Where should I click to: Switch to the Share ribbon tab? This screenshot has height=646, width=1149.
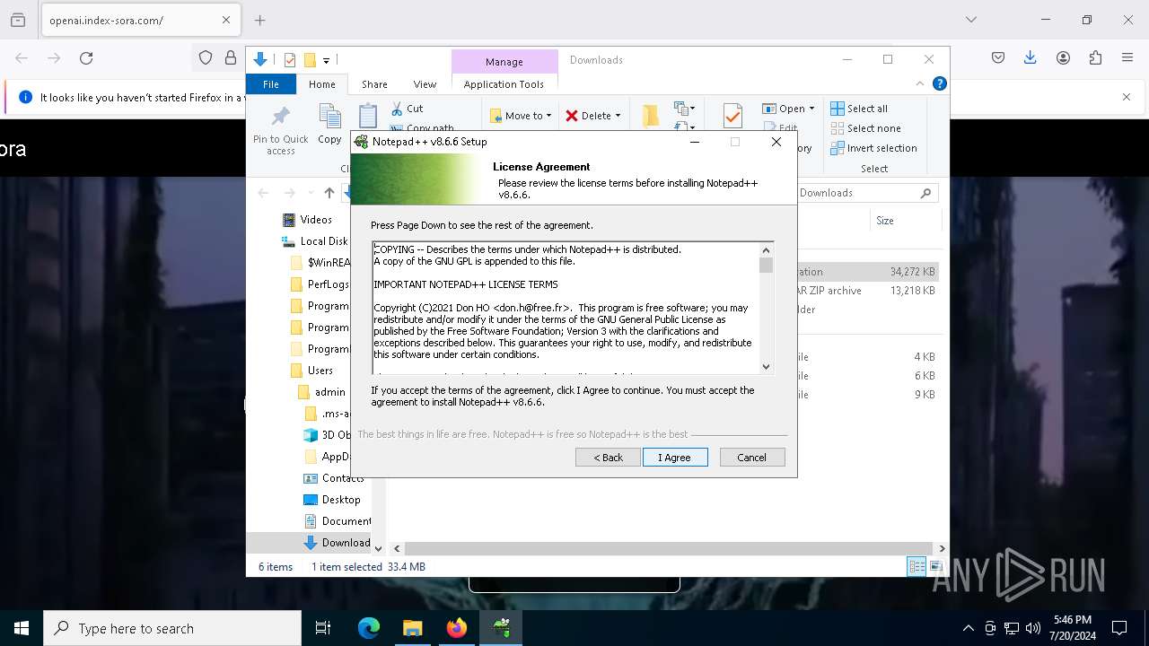point(374,84)
